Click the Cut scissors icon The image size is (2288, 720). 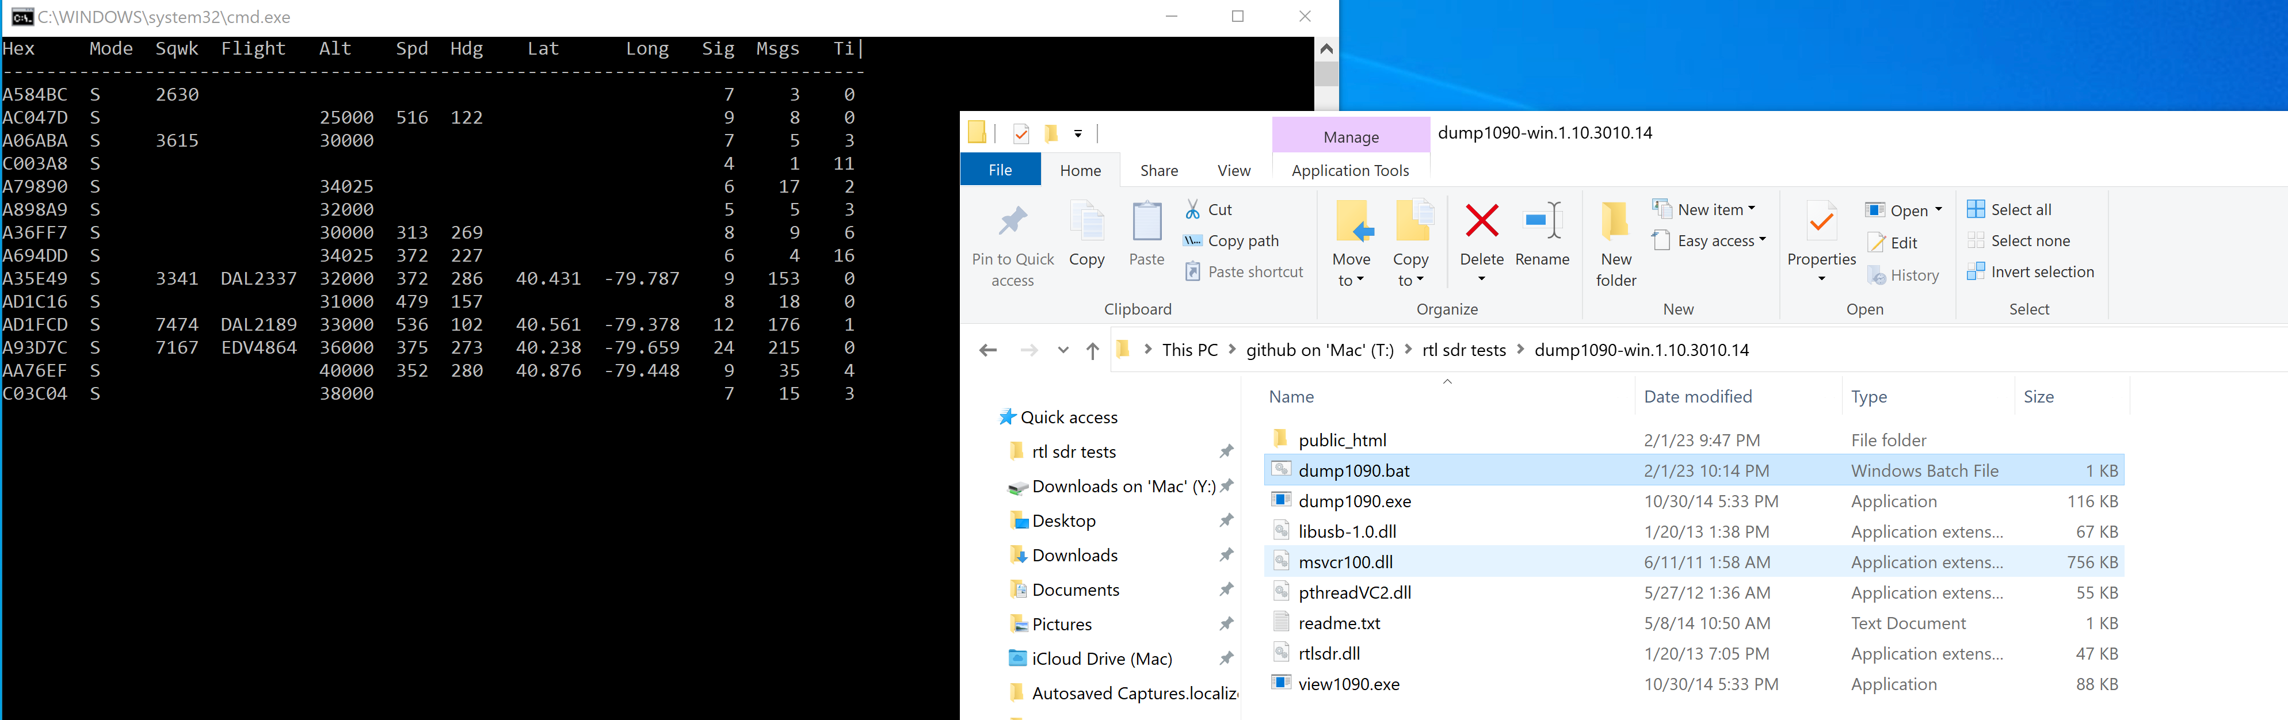(1193, 209)
